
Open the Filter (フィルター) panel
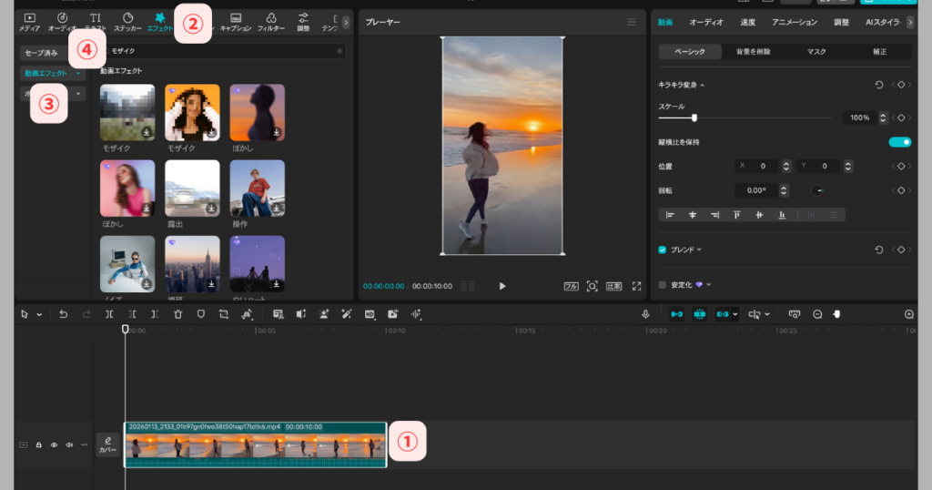pos(270,21)
